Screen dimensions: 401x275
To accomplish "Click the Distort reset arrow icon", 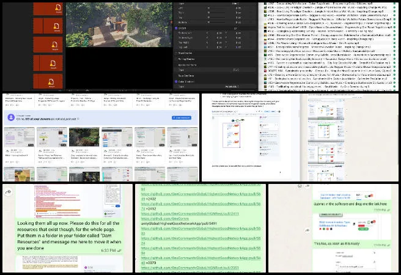I will tap(235, 28).
